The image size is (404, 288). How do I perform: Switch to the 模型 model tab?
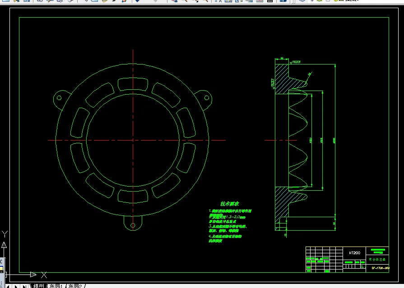point(39,286)
